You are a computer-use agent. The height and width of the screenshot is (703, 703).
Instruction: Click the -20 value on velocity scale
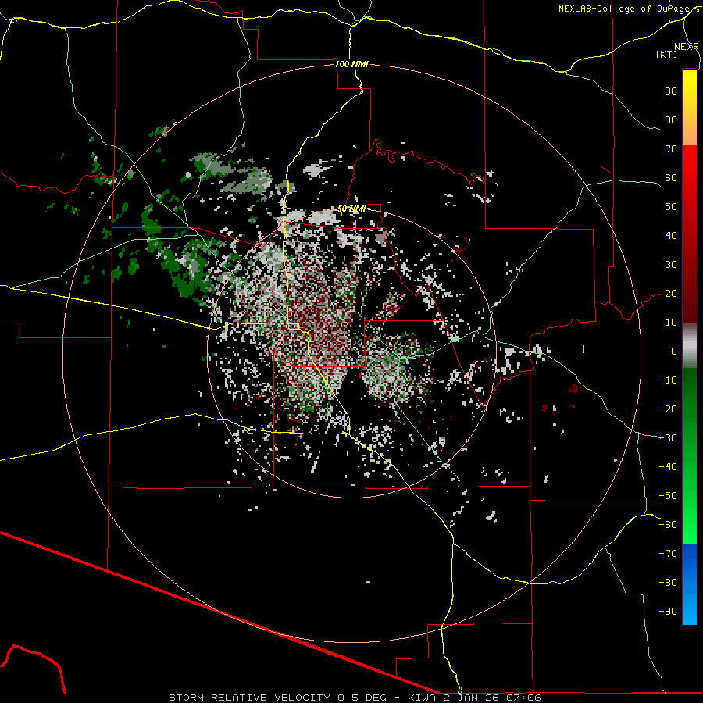668,409
